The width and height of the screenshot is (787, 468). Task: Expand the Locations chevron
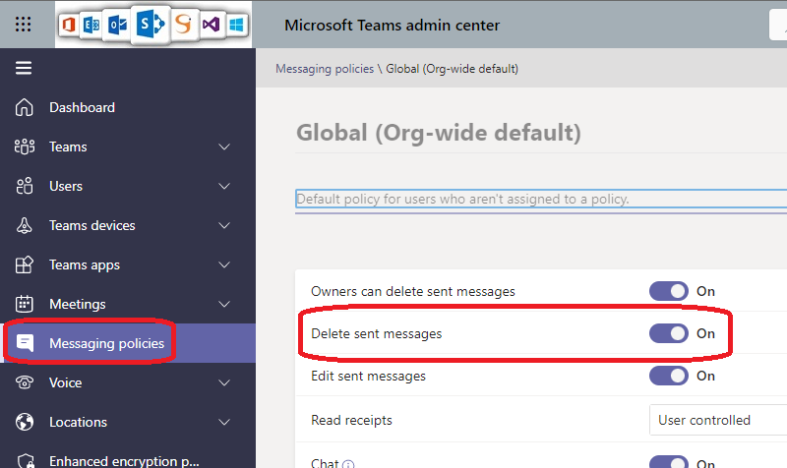[224, 423]
